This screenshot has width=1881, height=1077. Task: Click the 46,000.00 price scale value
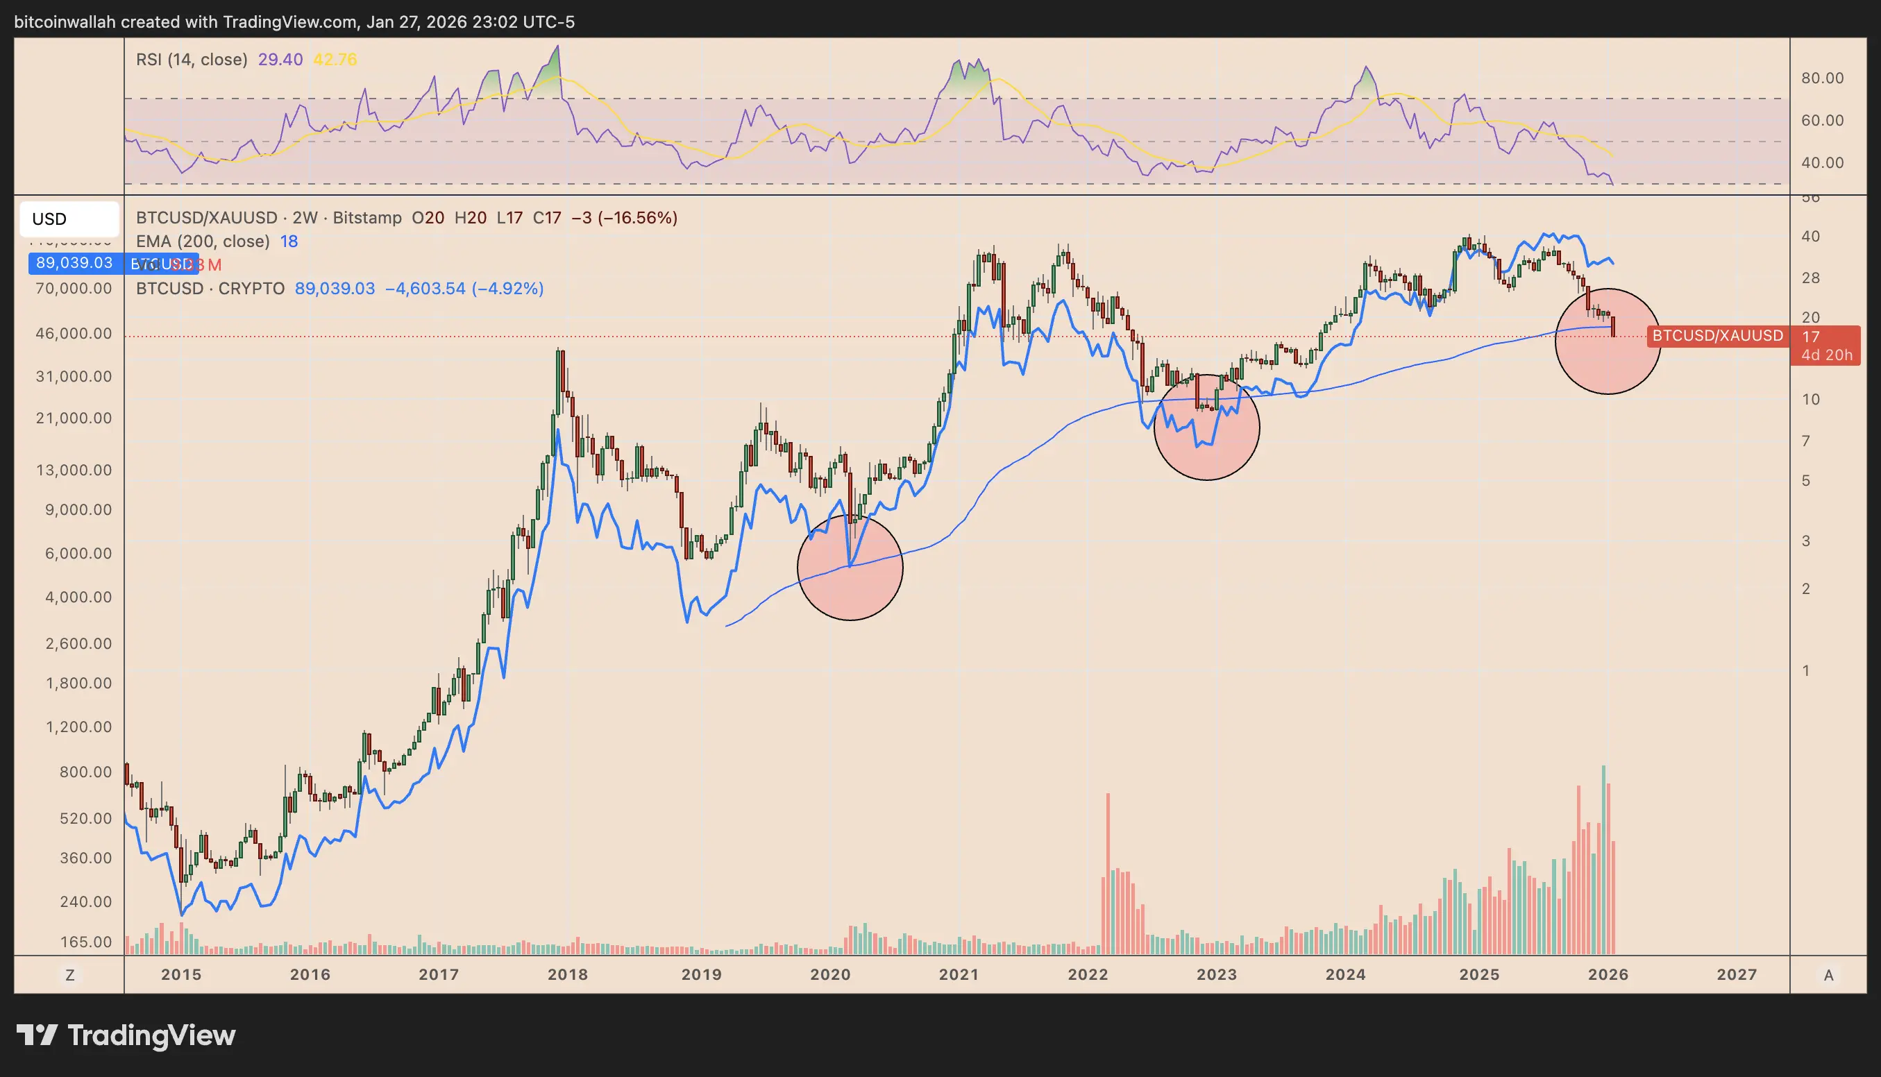76,334
